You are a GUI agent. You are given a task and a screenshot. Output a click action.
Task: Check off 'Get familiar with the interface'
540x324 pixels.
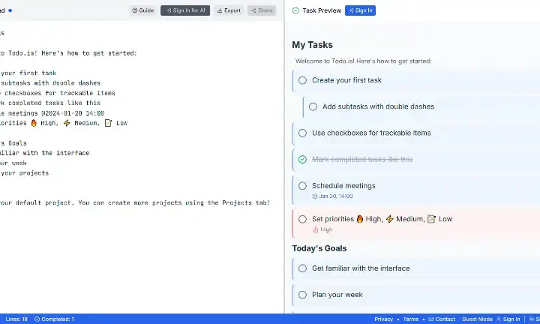pos(302,268)
